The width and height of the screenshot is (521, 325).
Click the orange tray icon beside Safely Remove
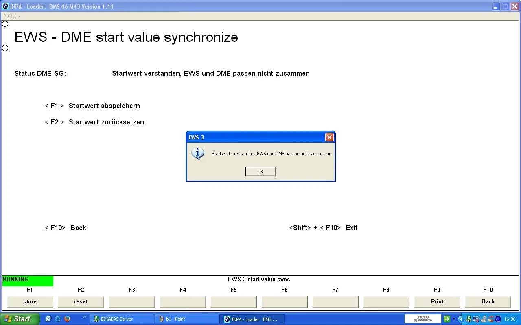pos(491,319)
